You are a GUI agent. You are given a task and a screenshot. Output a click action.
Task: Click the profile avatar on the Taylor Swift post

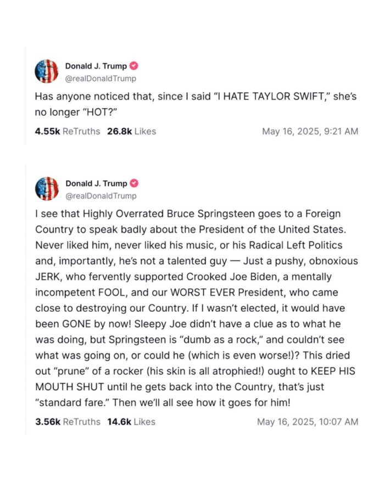(47, 71)
